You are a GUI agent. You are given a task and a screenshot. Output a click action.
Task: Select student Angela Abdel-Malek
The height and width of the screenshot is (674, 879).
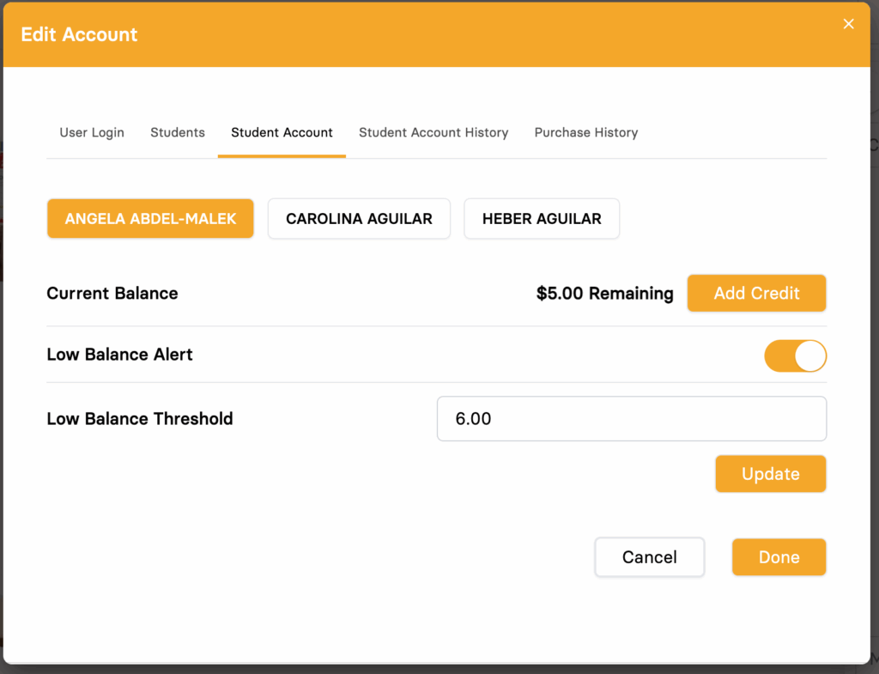point(150,219)
